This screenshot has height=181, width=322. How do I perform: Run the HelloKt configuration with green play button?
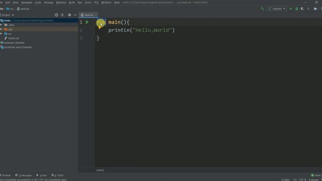point(291,9)
